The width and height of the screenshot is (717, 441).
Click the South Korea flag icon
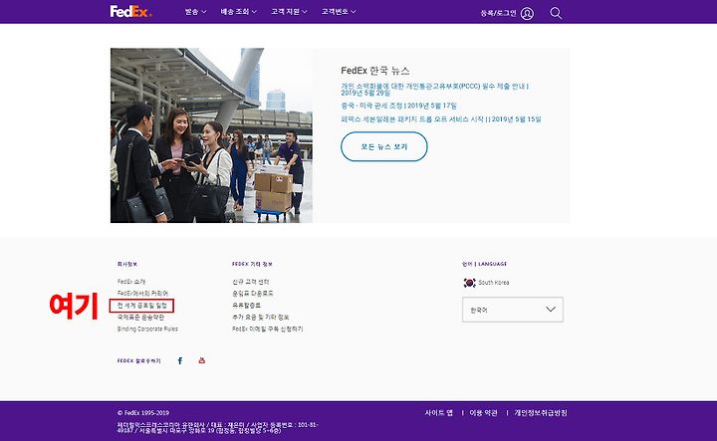[x=469, y=283]
